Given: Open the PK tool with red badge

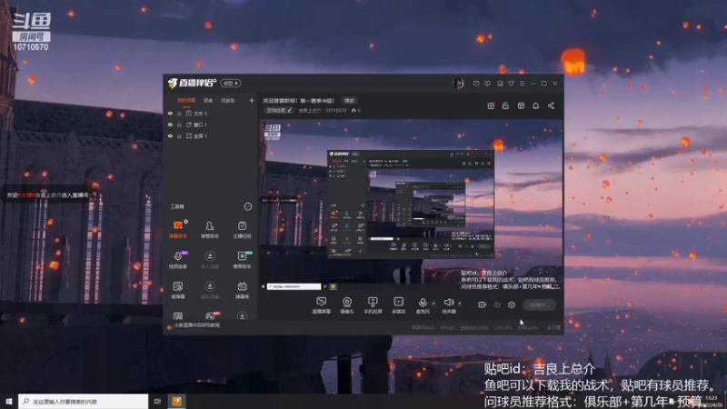Looking at the screenshot, I should click(212, 315).
